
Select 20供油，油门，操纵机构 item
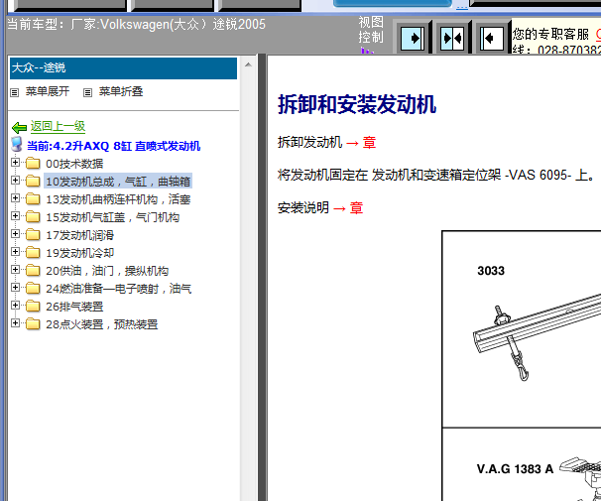click(x=107, y=271)
